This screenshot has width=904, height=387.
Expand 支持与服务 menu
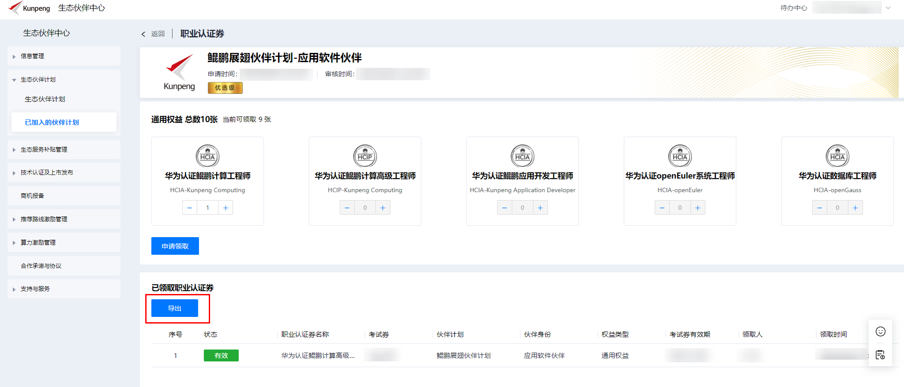click(64, 289)
